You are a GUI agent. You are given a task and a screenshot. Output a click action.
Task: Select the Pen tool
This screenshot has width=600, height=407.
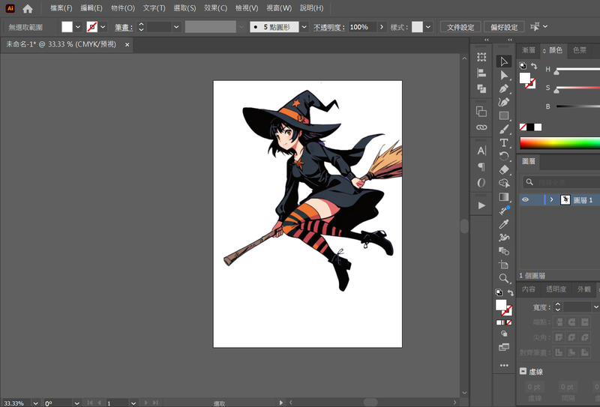click(x=504, y=88)
